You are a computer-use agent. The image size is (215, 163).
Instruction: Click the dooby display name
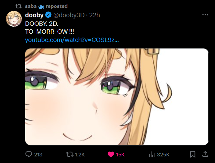click(34, 15)
